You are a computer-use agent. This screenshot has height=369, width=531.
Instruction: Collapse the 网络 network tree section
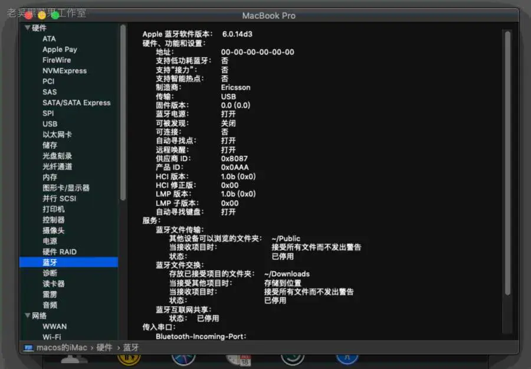tap(27, 315)
